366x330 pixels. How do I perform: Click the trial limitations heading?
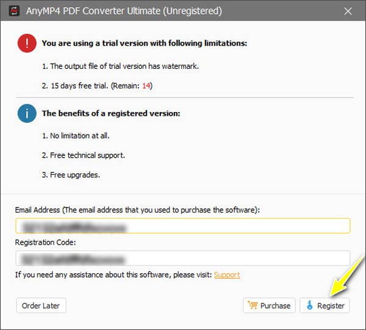tap(144, 43)
